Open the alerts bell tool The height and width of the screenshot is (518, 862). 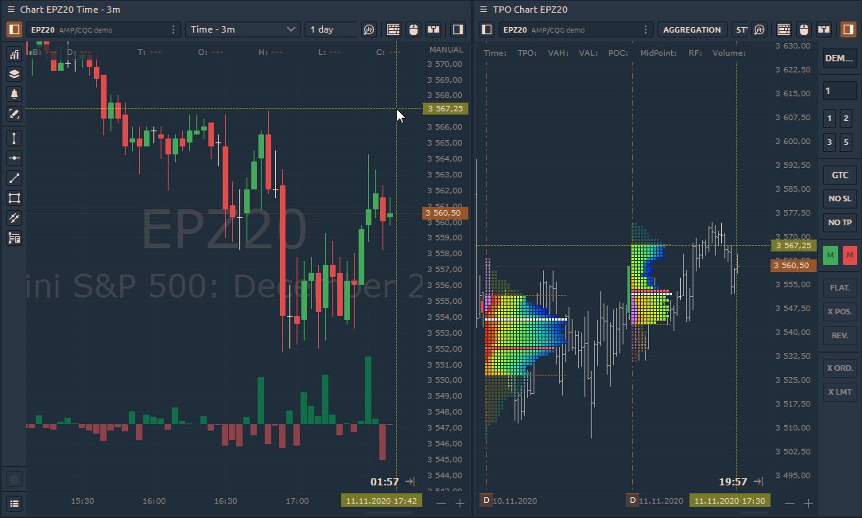click(x=14, y=93)
